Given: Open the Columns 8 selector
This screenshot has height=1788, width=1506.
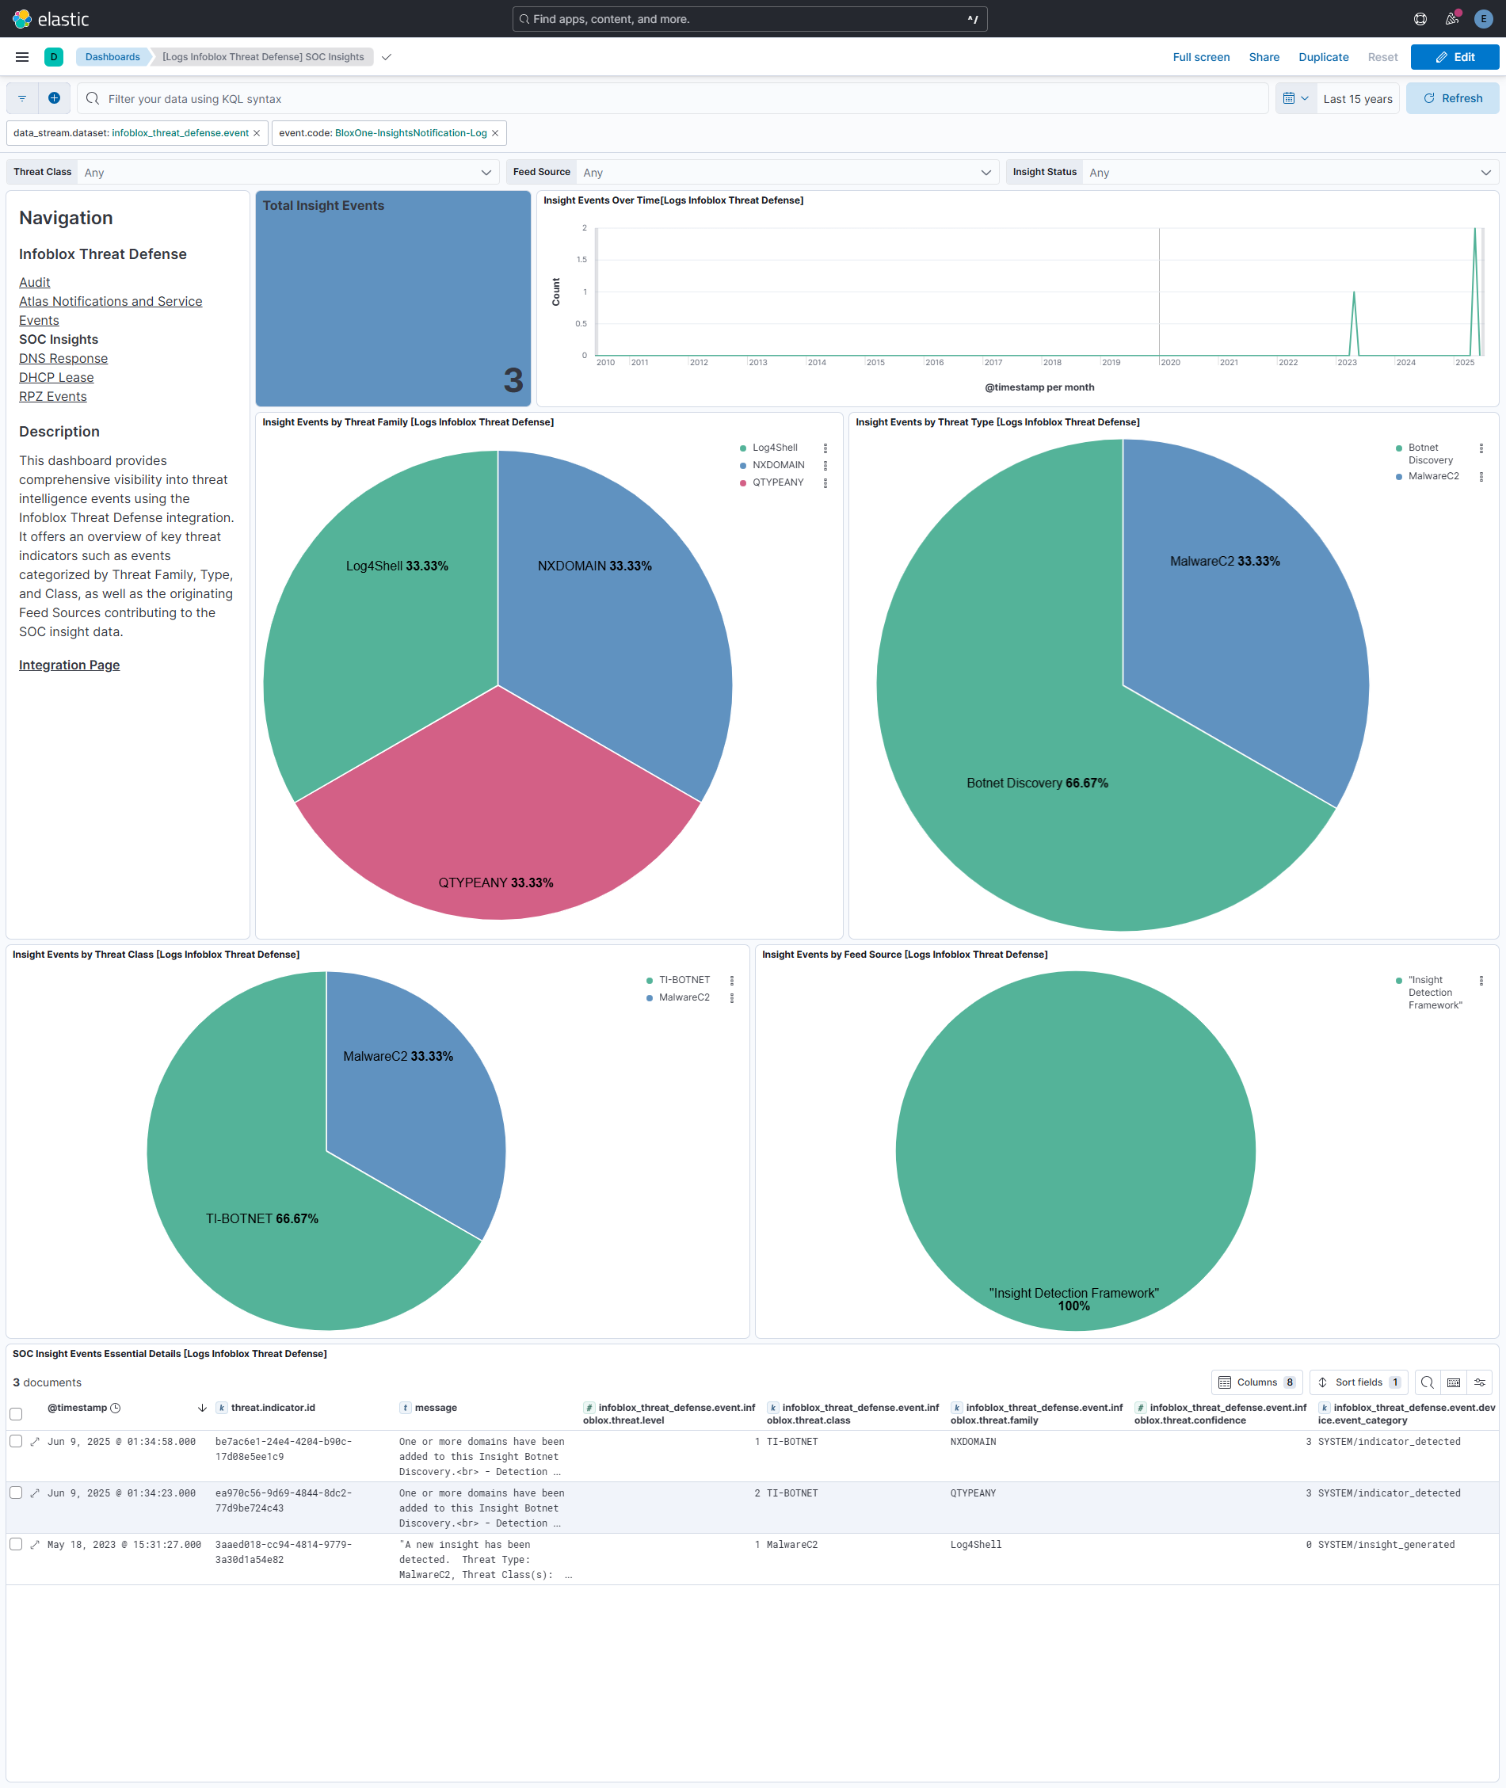Looking at the screenshot, I should click(1256, 1382).
